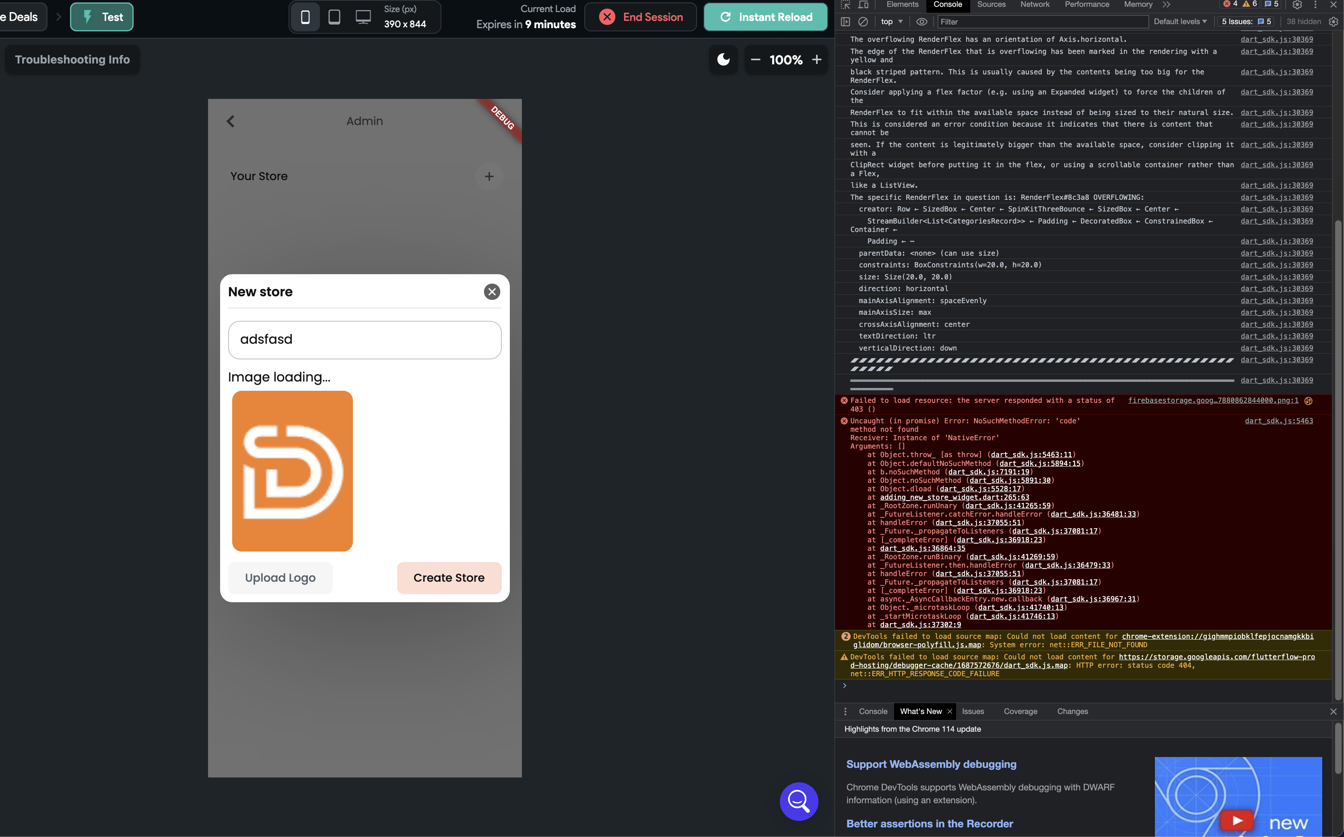This screenshot has width=1344, height=837.
Task: Select the desktop preview size icon
Action: point(363,16)
